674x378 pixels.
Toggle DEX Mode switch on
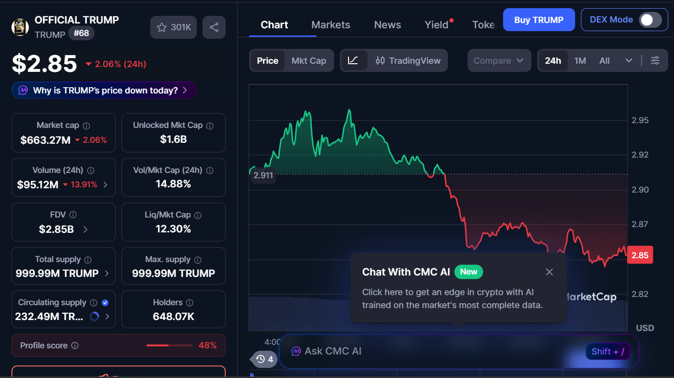pyautogui.click(x=650, y=20)
